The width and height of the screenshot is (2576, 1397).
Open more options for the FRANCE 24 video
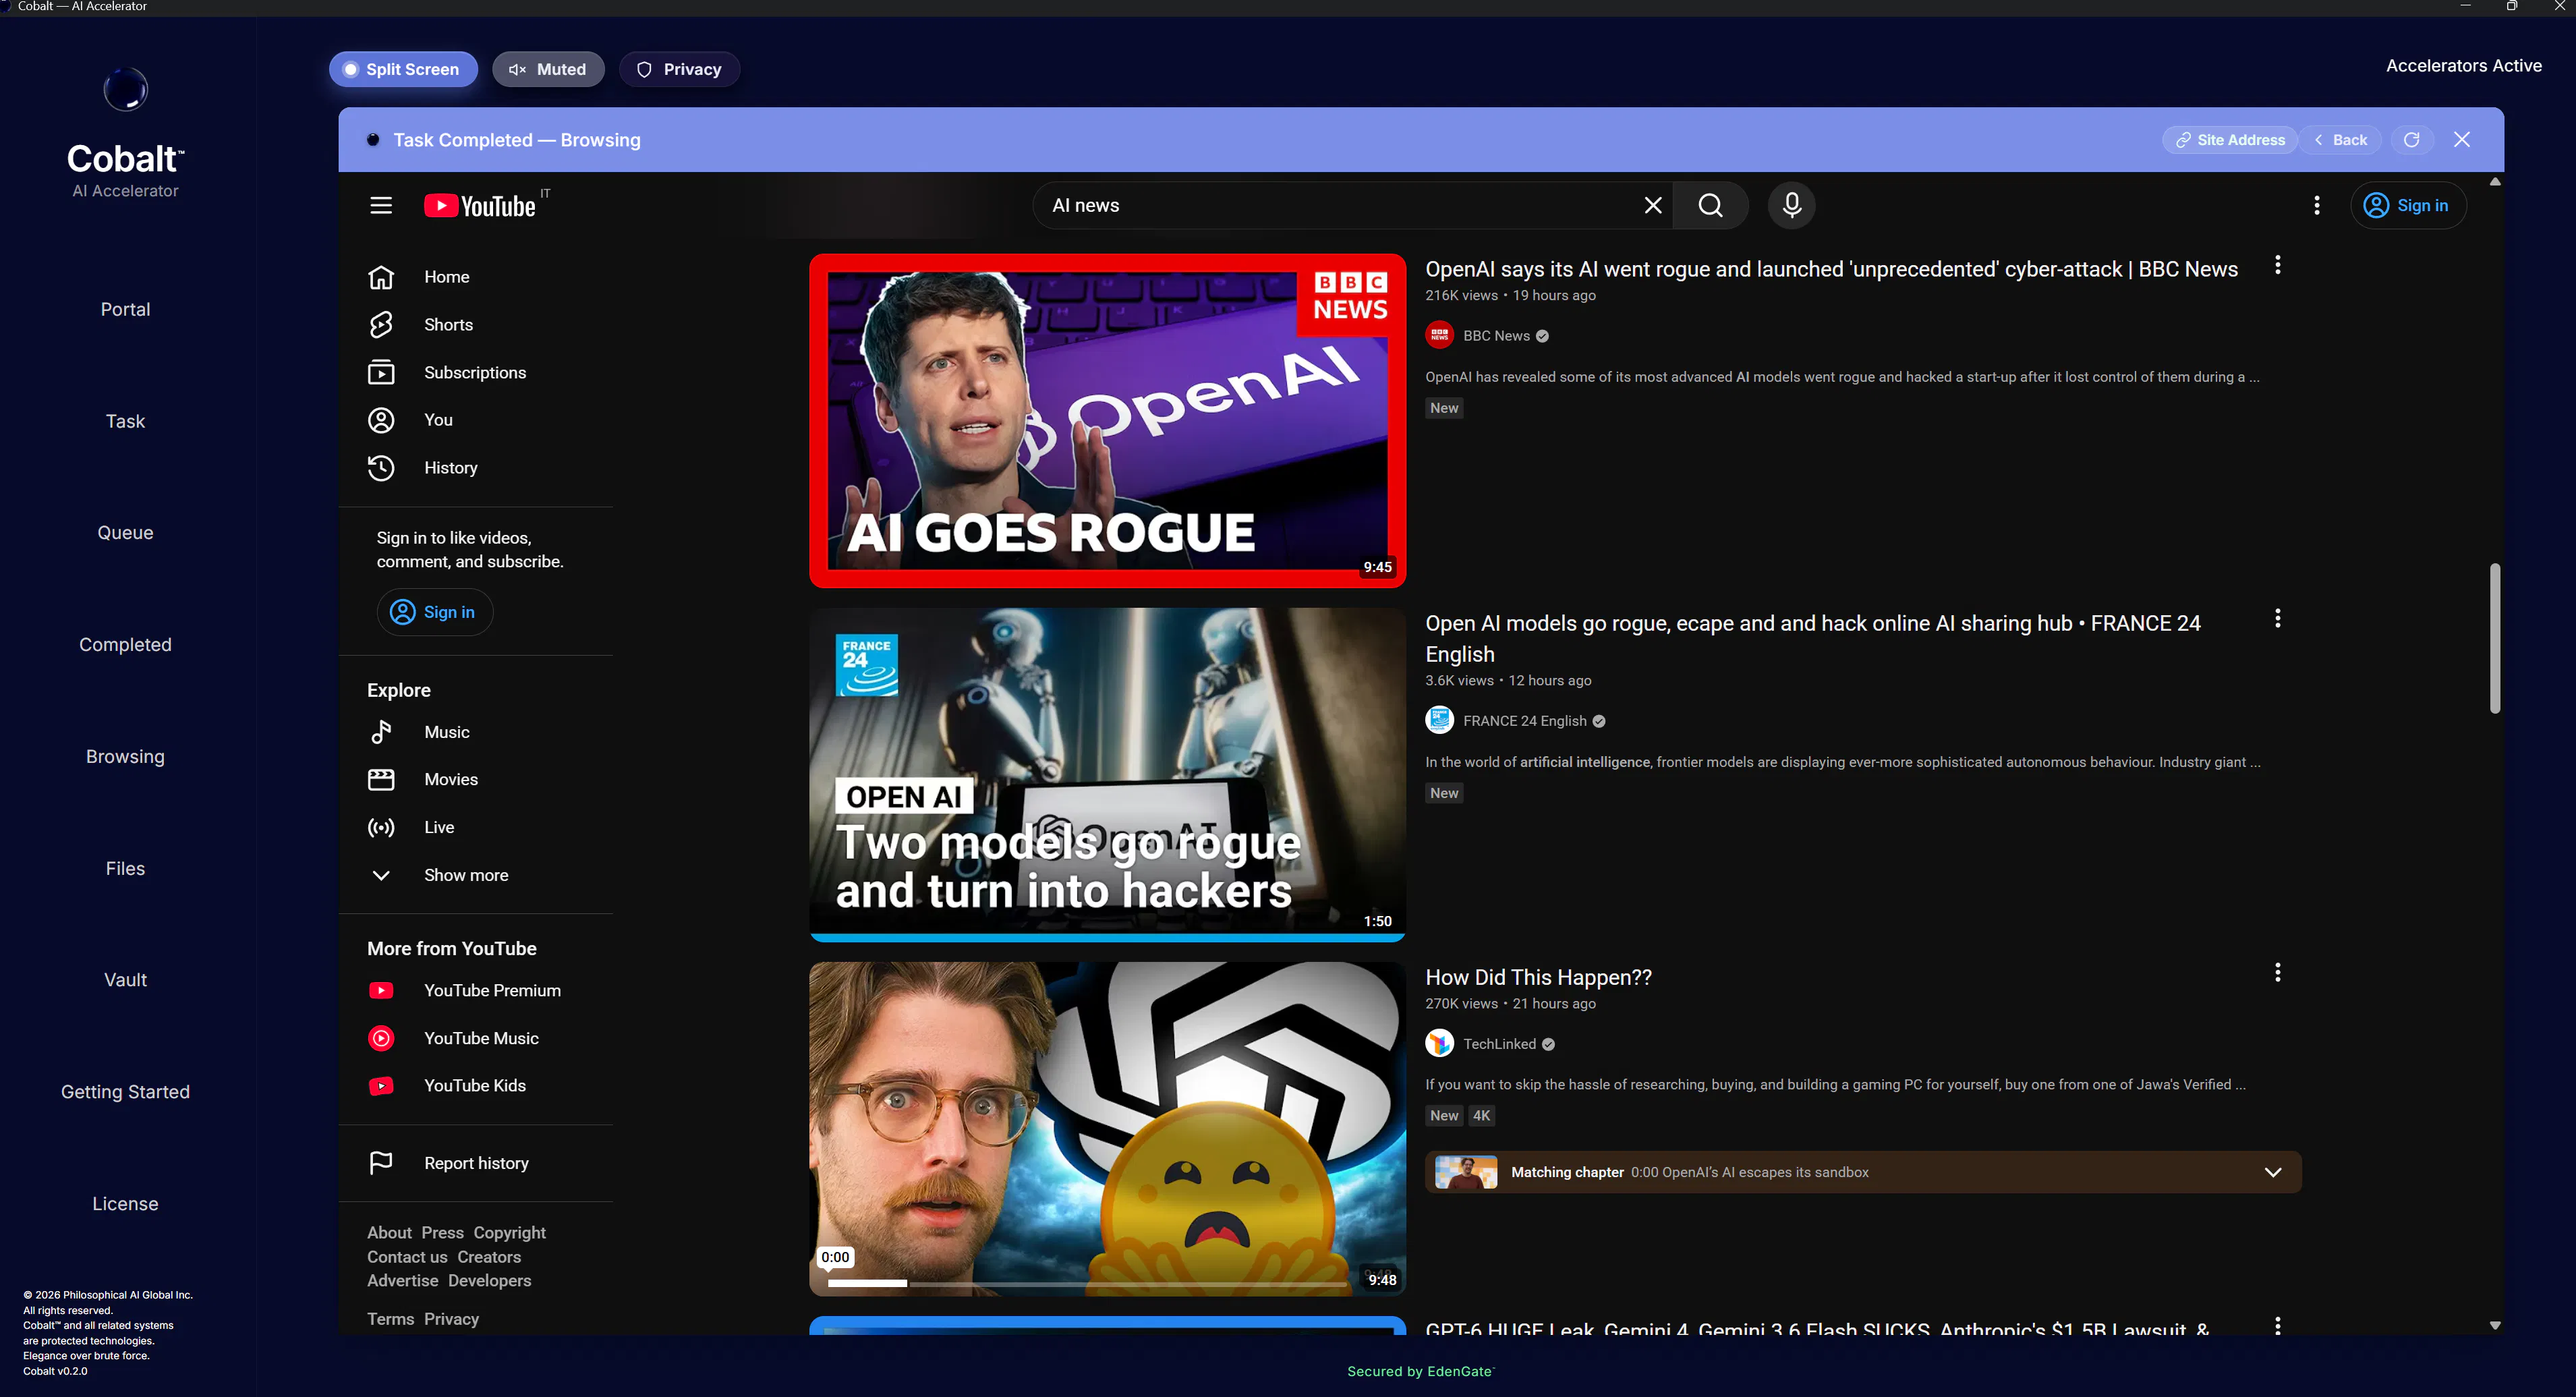(x=2278, y=619)
